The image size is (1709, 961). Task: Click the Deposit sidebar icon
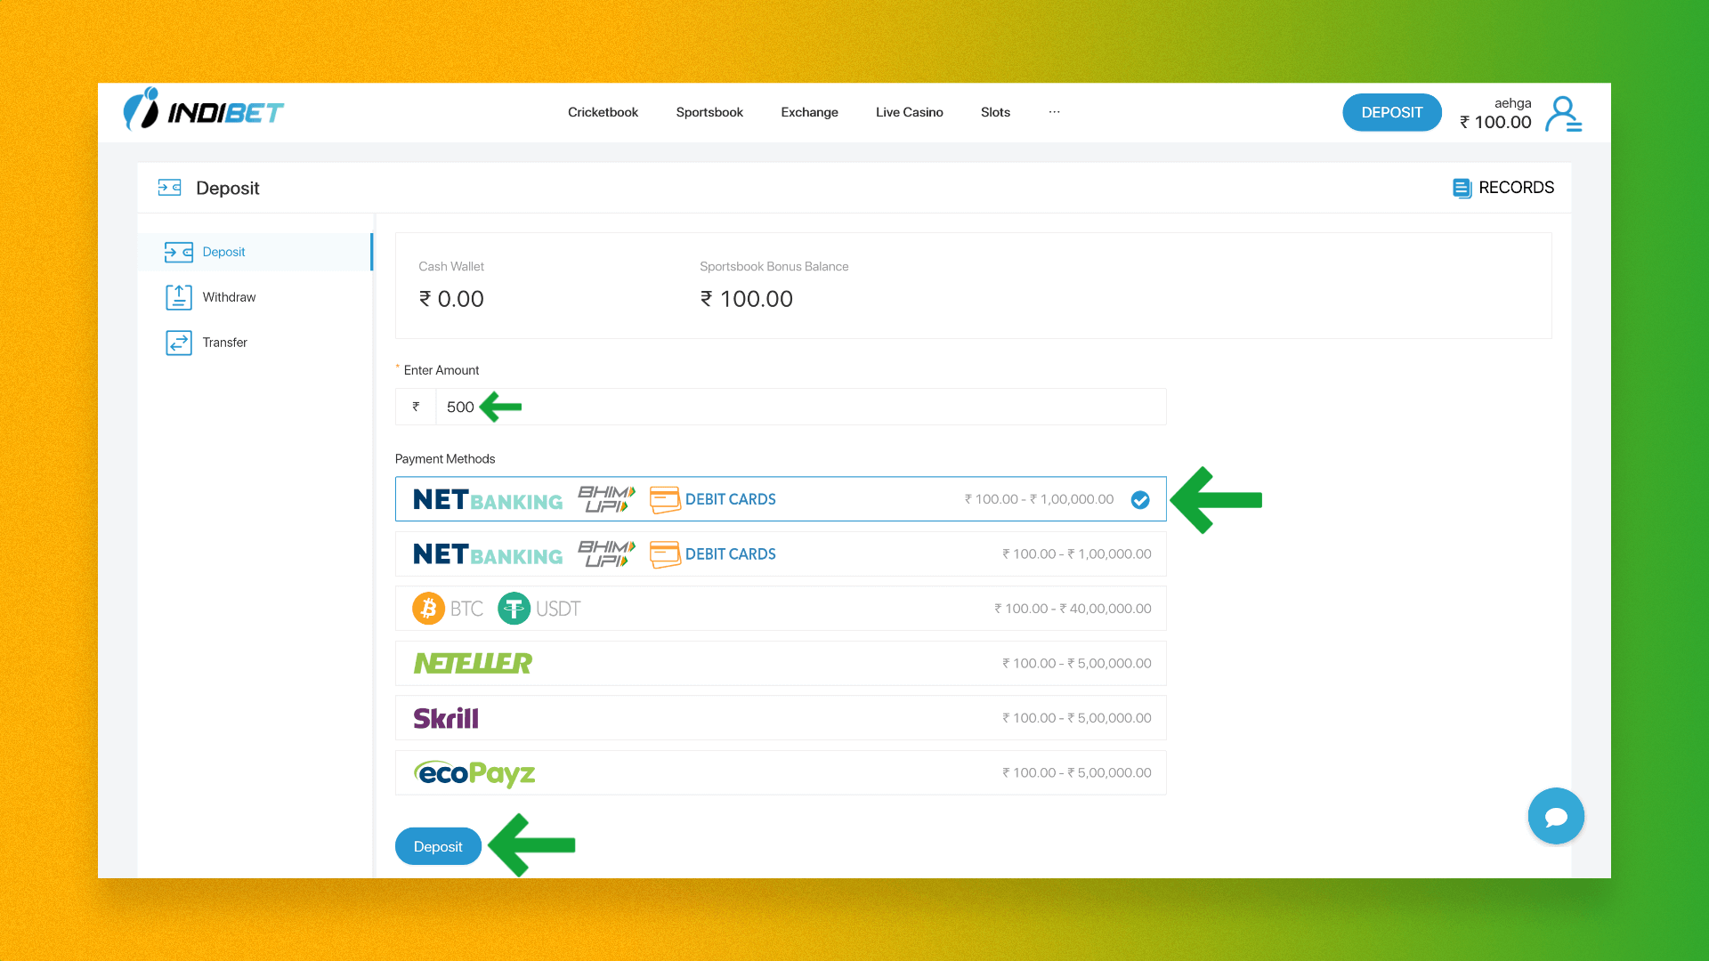click(179, 253)
